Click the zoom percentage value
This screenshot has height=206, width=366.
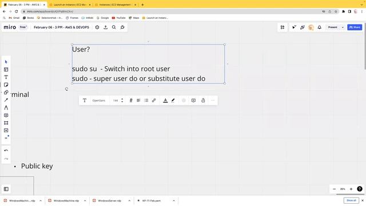343,189
